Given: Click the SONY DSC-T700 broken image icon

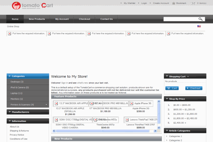Looking at the screenshot, I should 56,120.
